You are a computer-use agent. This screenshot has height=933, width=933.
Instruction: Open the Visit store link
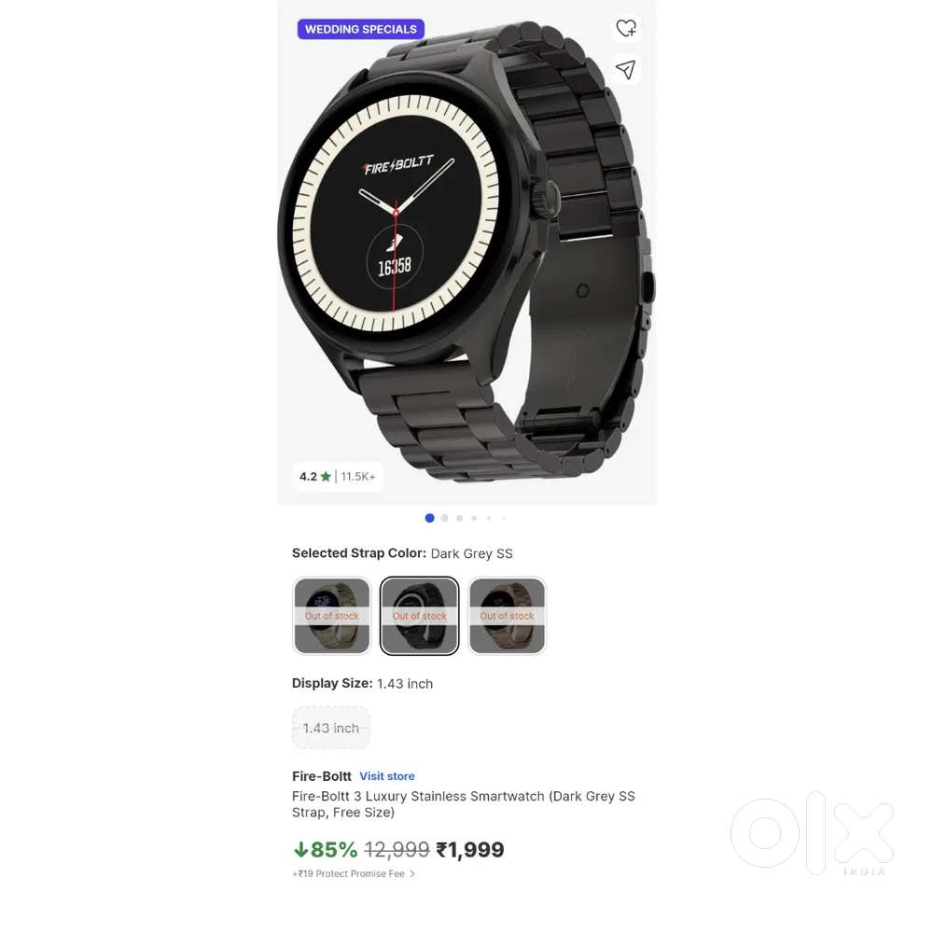tap(387, 776)
